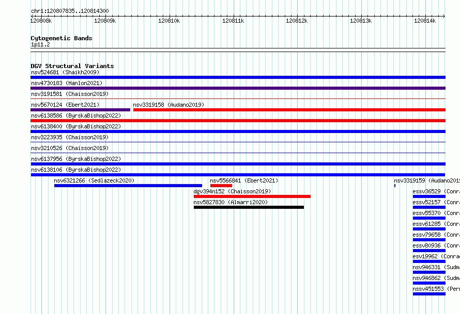Viewport: 460px width, 314px height.
Task: Click the 120814k ruler tick label
Action: 425,21
